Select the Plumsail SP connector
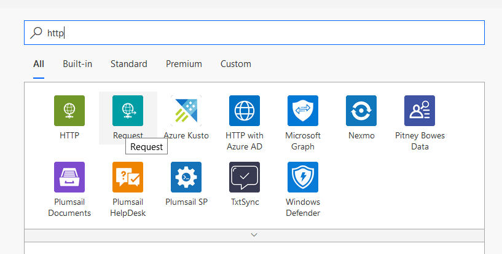This screenshot has width=502, height=254. click(186, 177)
